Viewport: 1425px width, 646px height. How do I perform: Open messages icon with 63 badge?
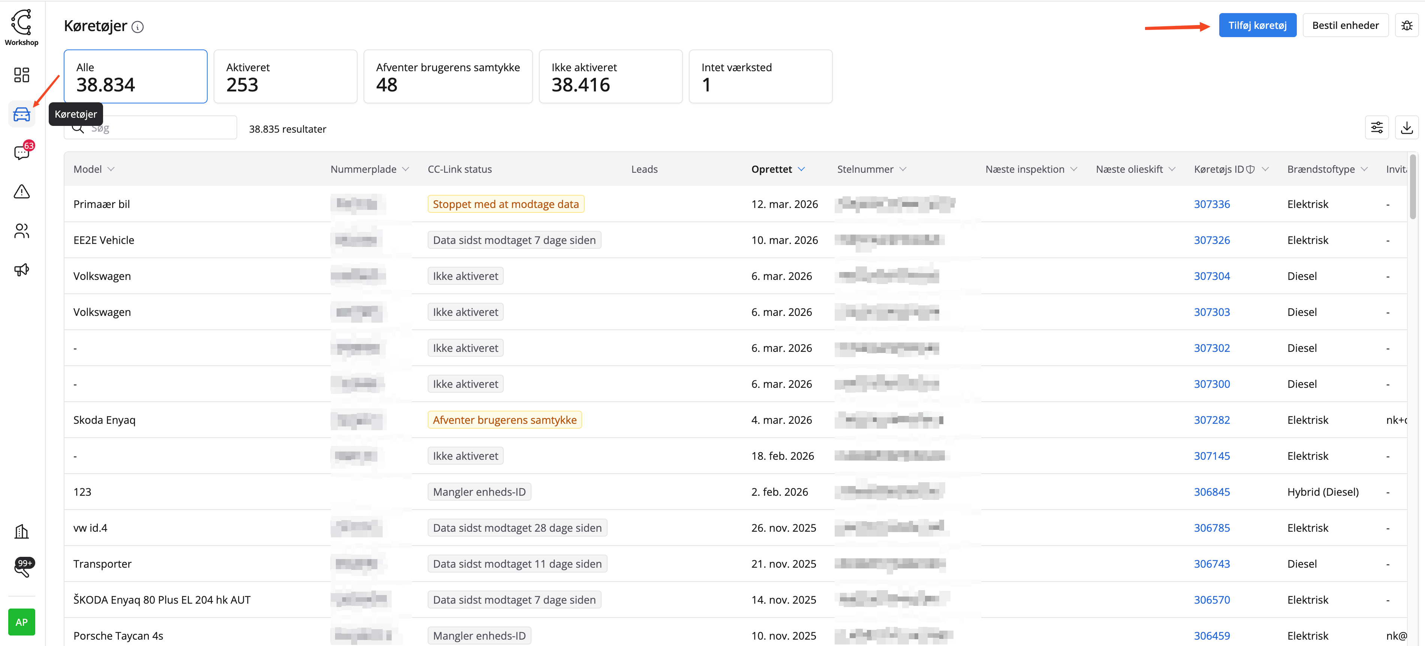(22, 153)
